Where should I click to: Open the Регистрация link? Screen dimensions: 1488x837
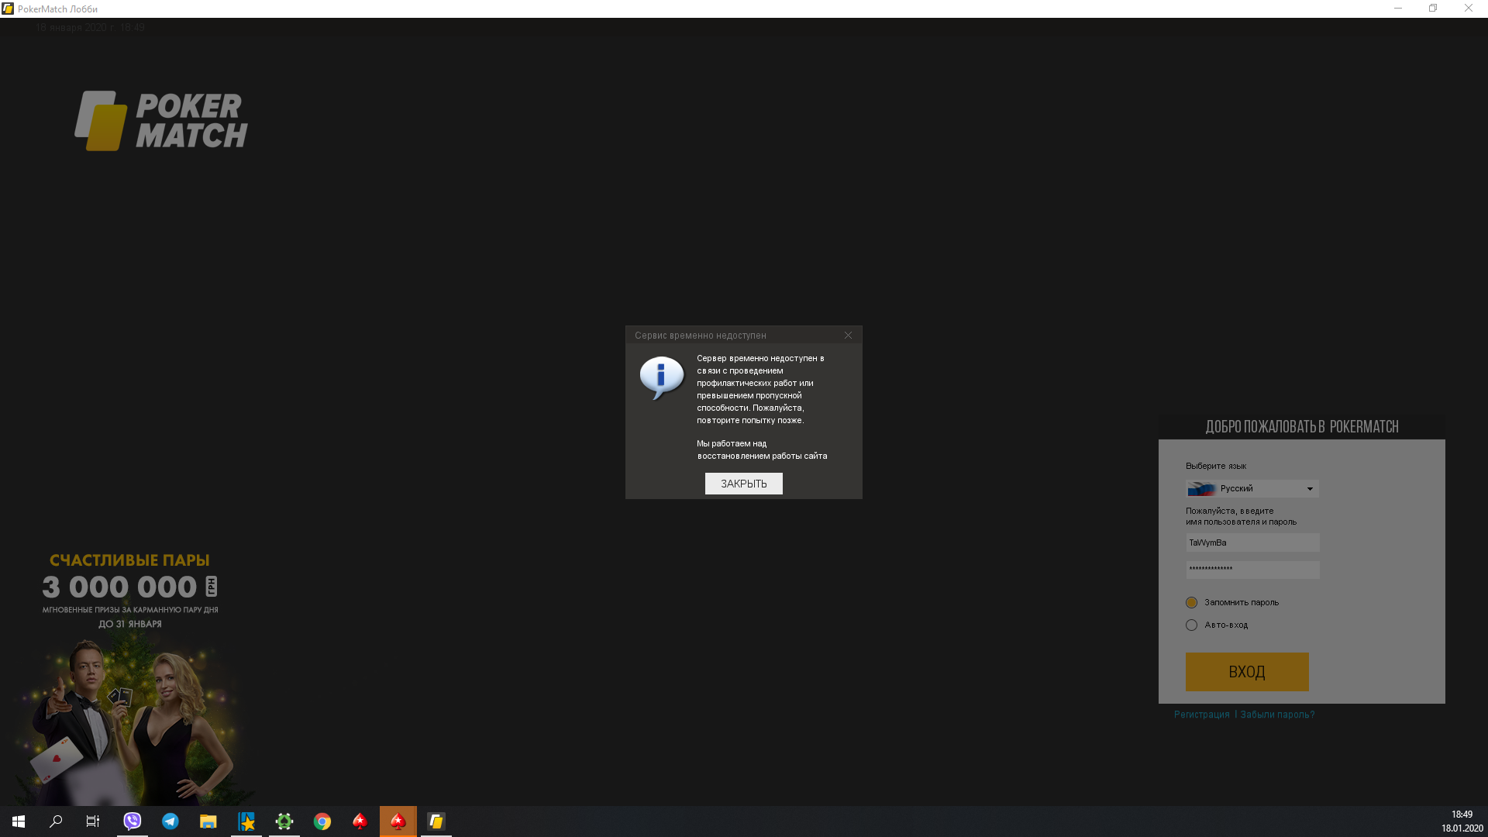pyautogui.click(x=1201, y=715)
